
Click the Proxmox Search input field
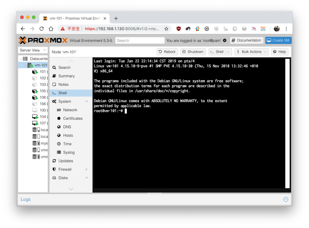tap(140, 40)
